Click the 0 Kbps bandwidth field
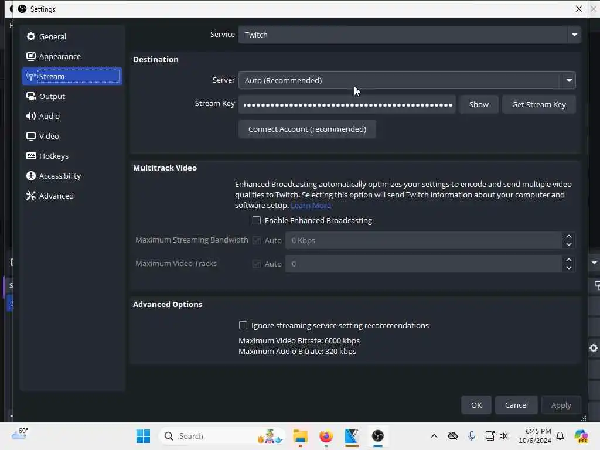The image size is (600, 450). coord(423,240)
